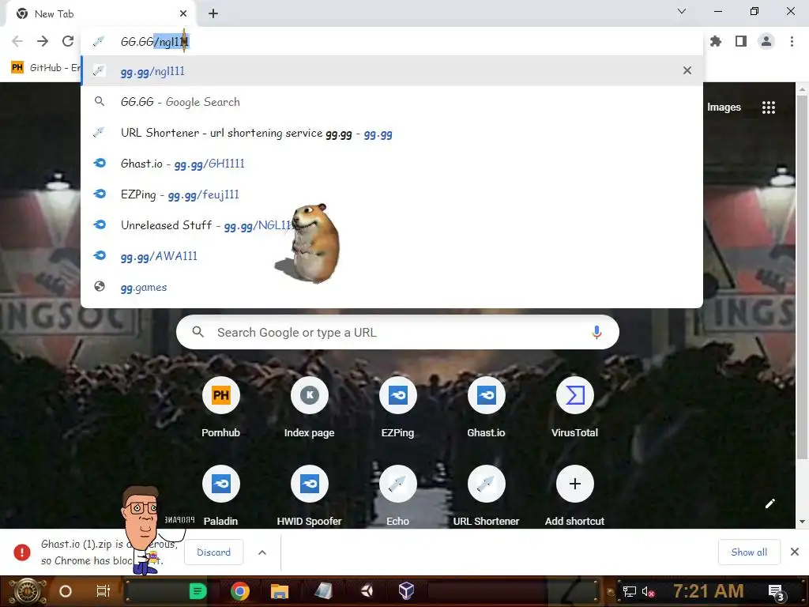
Task: Open the Unity icon on taskbar
Action: [367, 590]
